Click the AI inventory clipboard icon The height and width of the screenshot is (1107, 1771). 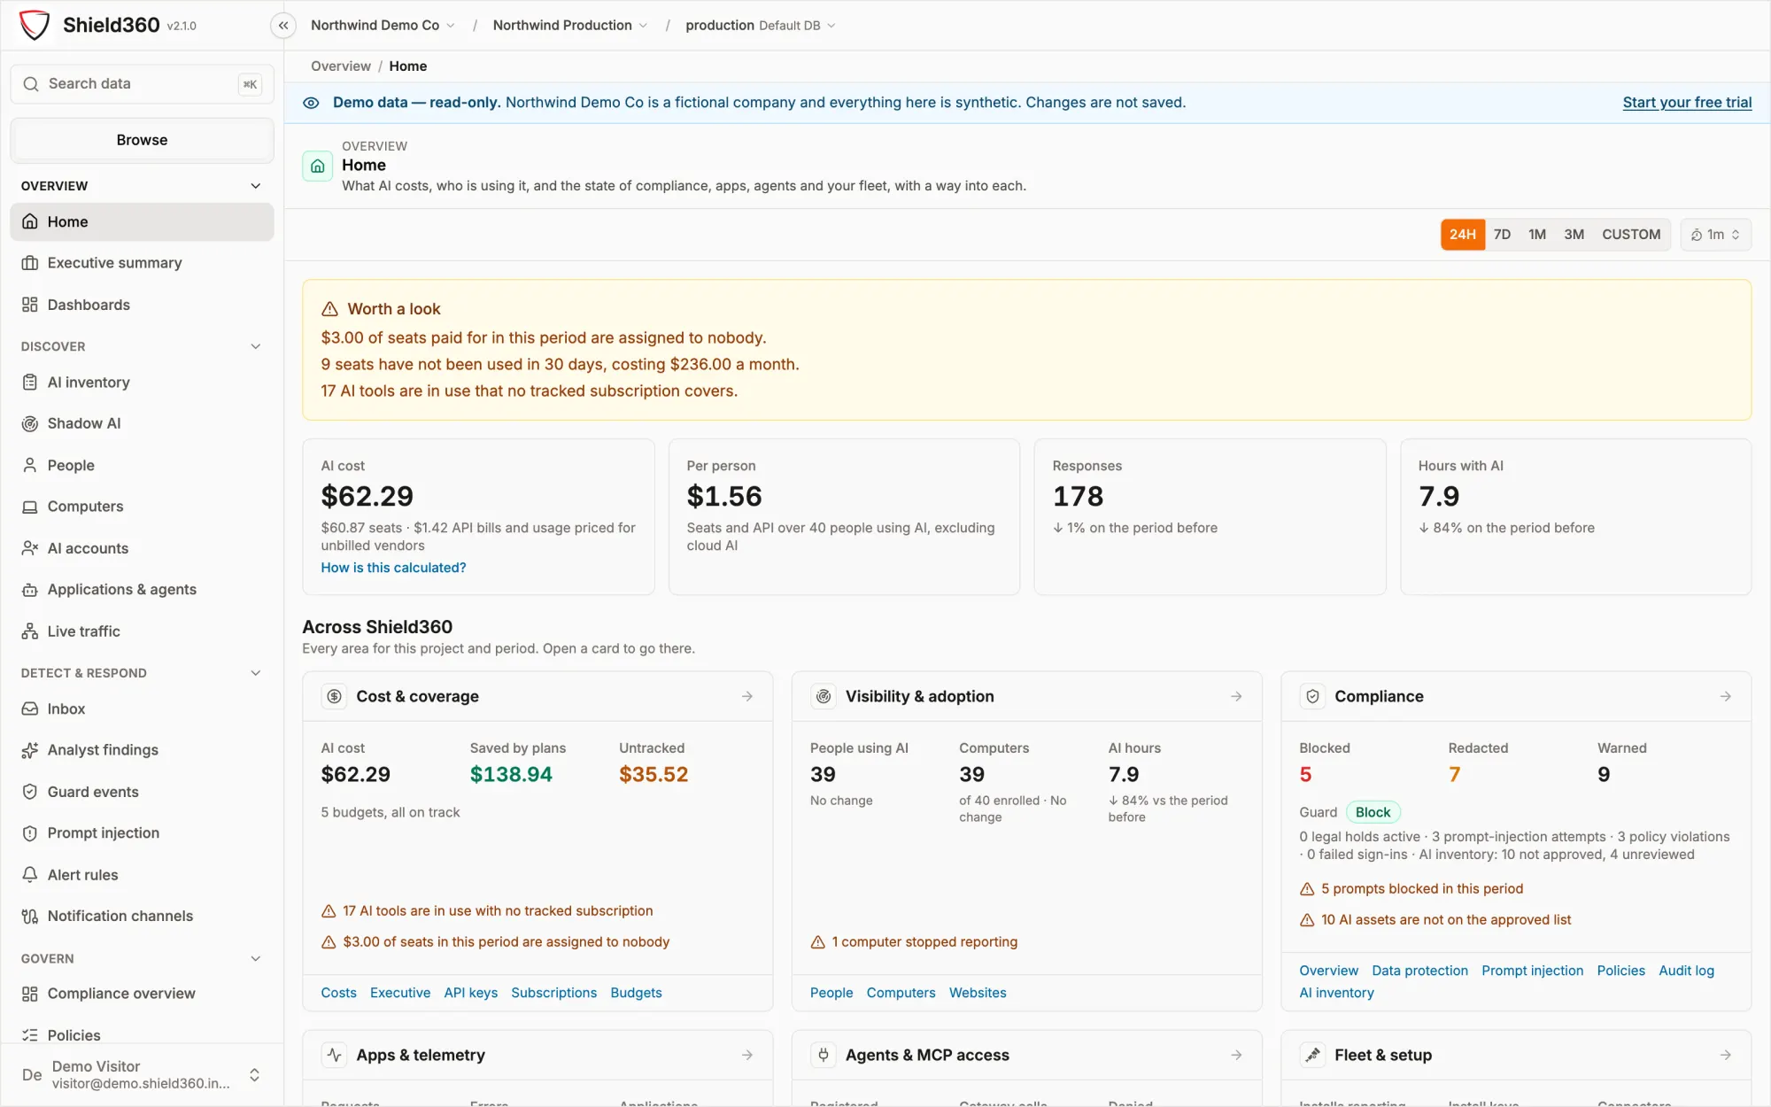coord(30,383)
